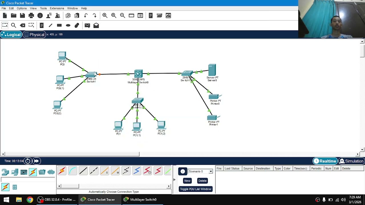Print the topology using printer icon
365x205 pixels.
pyautogui.click(x=31, y=16)
